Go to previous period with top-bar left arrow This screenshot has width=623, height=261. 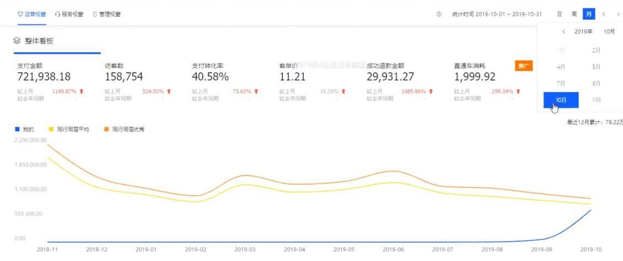604,14
